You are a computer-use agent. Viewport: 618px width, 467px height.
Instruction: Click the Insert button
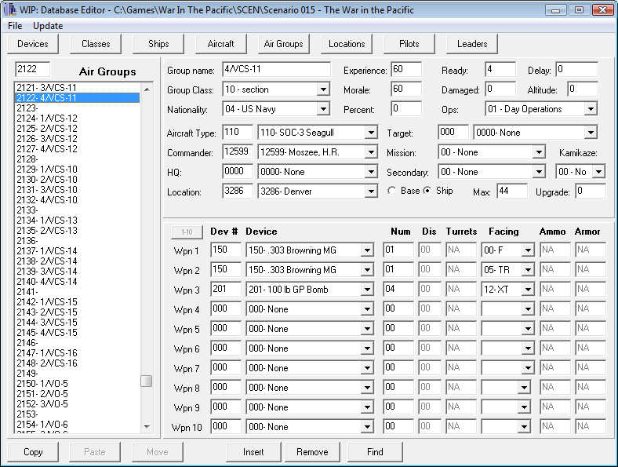pos(253,452)
